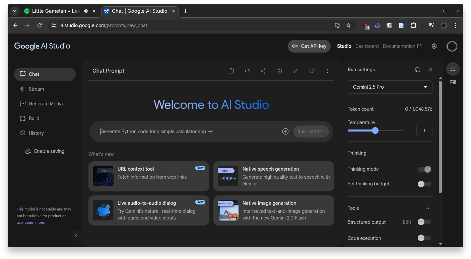
Task: Open History in the sidebar
Action: tap(45, 133)
